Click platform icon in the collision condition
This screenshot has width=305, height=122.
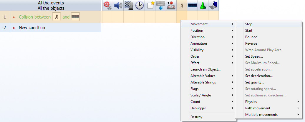pos(75,17)
